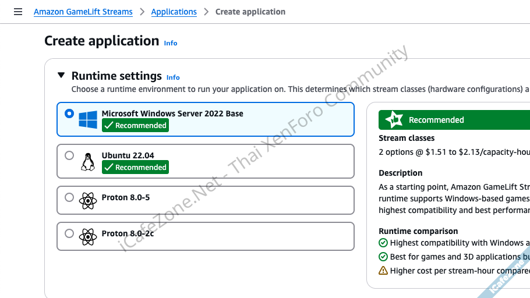The width and height of the screenshot is (530, 298).
Task: Collapse the Runtime settings section
Action: [x=61, y=75]
